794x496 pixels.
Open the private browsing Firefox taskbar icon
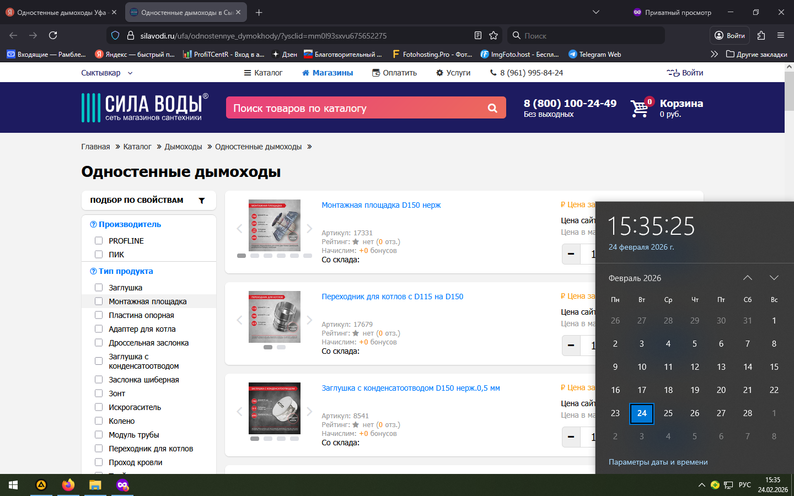click(x=122, y=485)
